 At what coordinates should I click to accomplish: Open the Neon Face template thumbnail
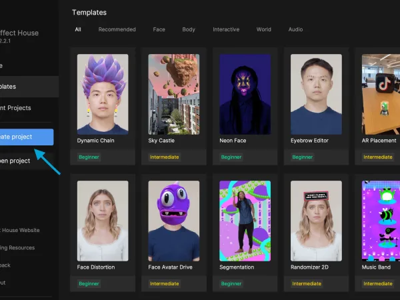click(x=245, y=94)
